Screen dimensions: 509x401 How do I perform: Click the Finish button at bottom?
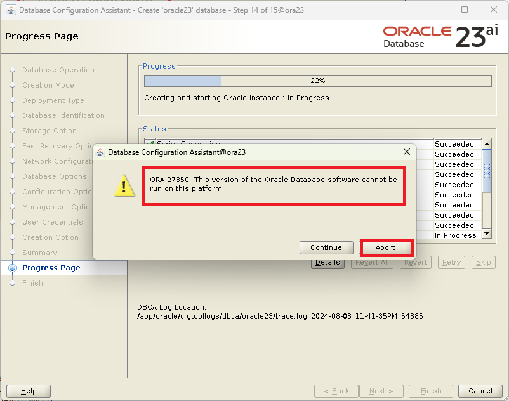(431, 391)
